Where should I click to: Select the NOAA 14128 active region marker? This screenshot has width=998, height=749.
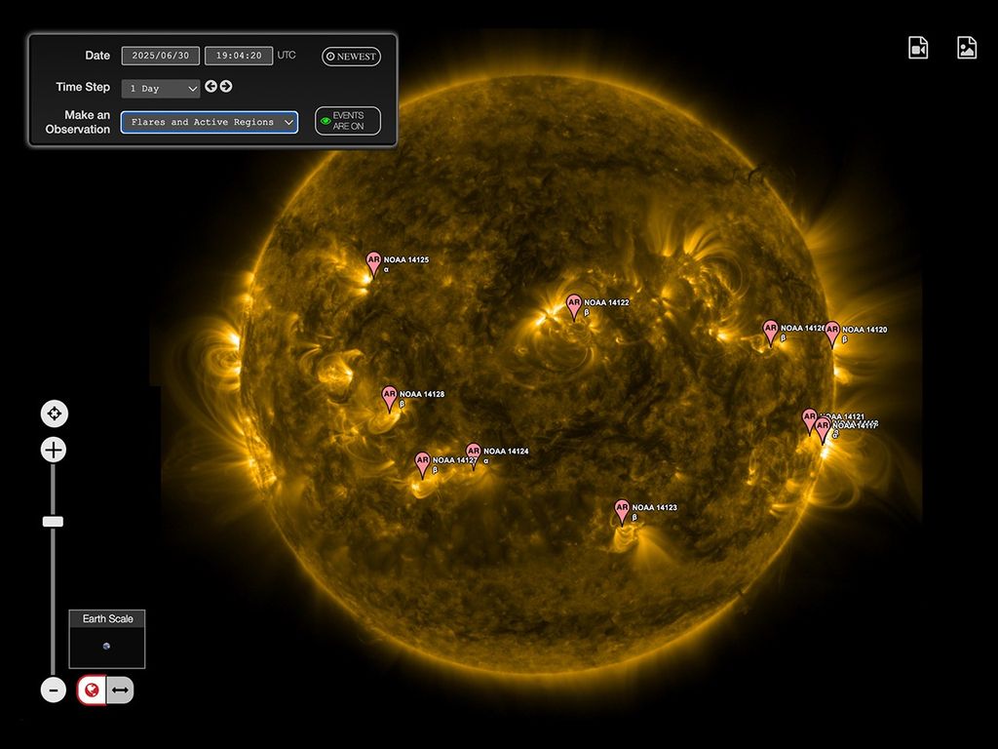[x=390, y=399]
